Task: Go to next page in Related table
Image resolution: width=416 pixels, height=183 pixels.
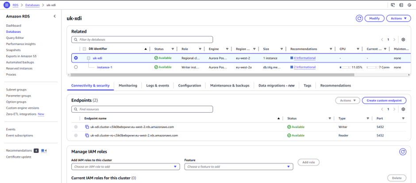Action: (x=394, y=39)
